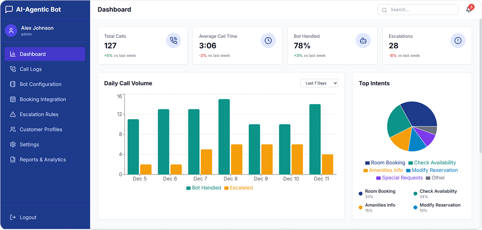The height and width of the screenshot is (230, 482).
Task: Click the clock icon in Average Call Time card
Action: [268, 40]
